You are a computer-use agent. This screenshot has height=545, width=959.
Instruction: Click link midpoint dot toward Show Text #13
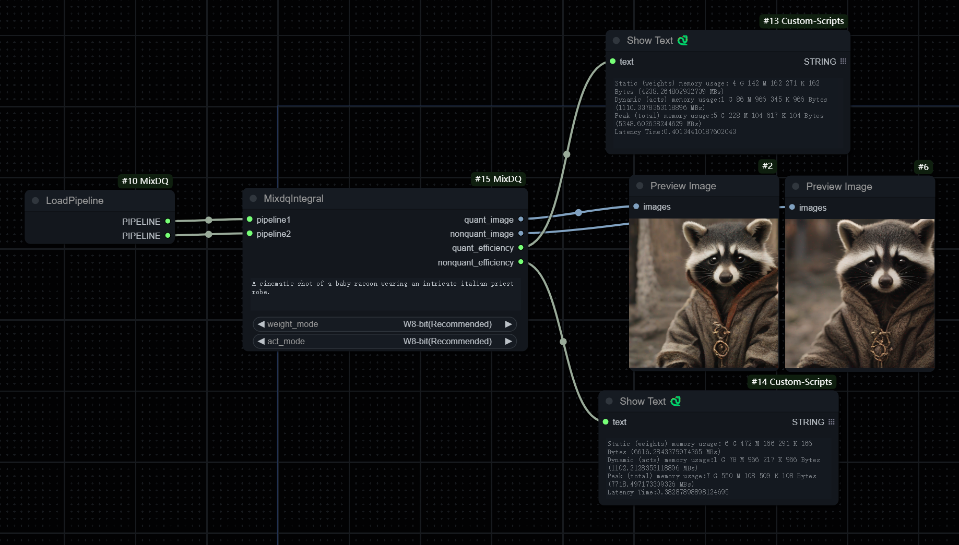click(x=567, y=154)
